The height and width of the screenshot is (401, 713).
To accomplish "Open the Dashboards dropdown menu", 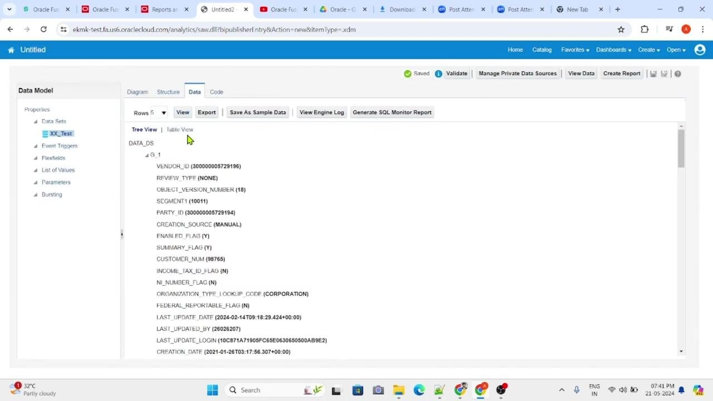I will click(613, 50).
